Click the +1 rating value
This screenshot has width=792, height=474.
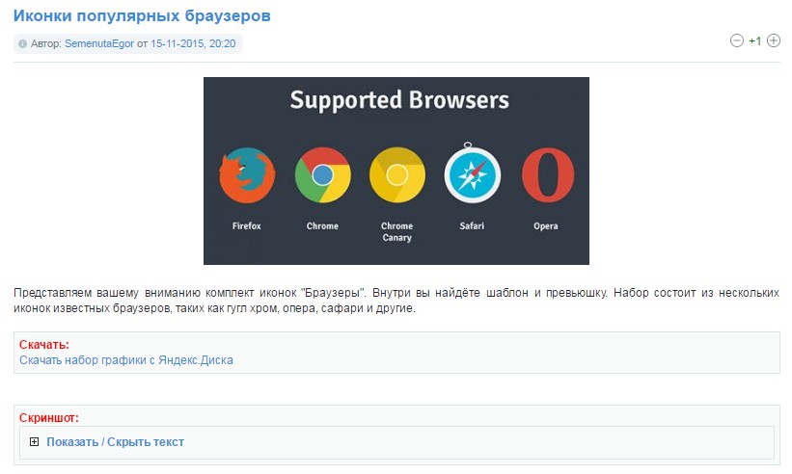pos(755,41)
